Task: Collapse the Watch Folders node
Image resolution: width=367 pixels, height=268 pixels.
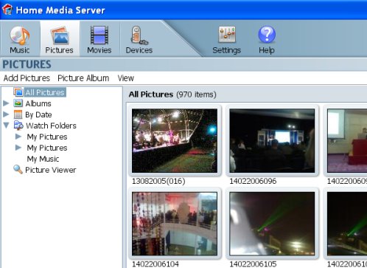Action: point(7,126)
